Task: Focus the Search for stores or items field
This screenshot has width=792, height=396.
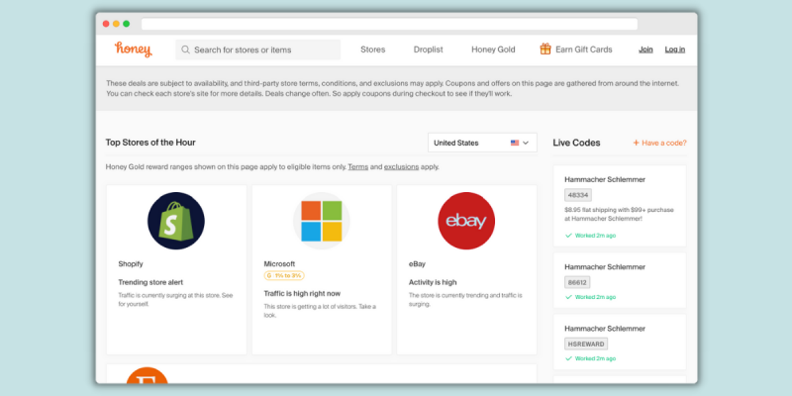Action: tap(257, 49)
